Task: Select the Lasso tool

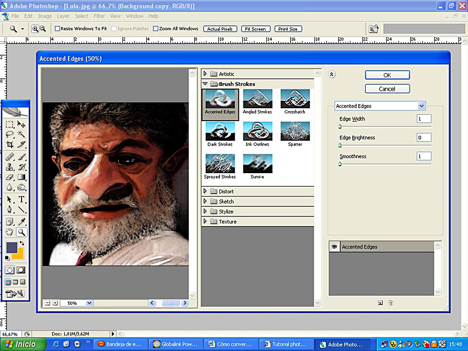Action: click(x=10, y=135)
